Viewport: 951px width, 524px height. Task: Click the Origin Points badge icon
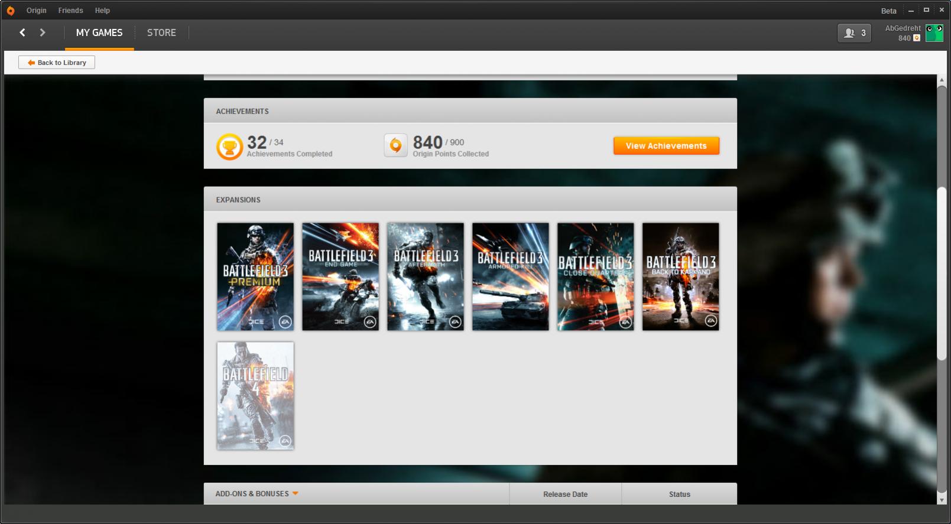click(395, 145)
